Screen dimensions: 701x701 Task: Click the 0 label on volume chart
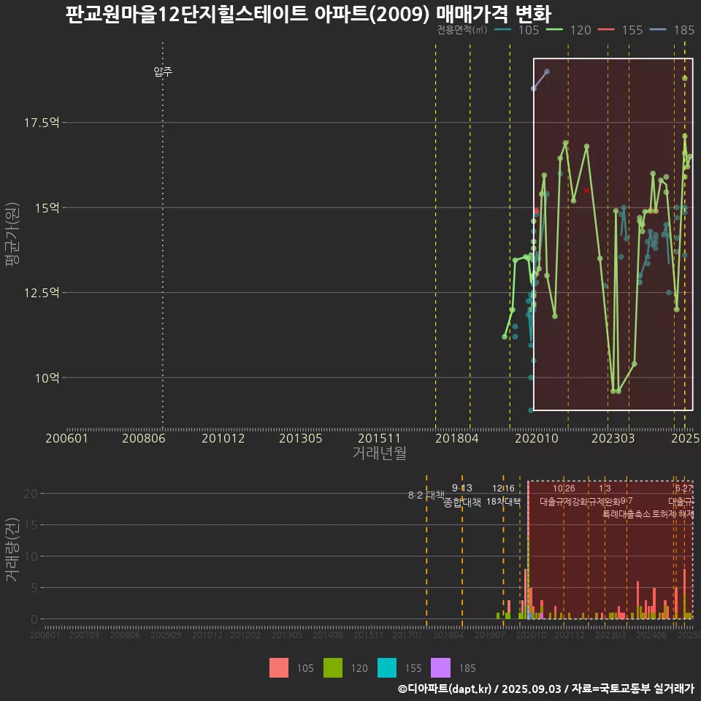click(34, 620)
